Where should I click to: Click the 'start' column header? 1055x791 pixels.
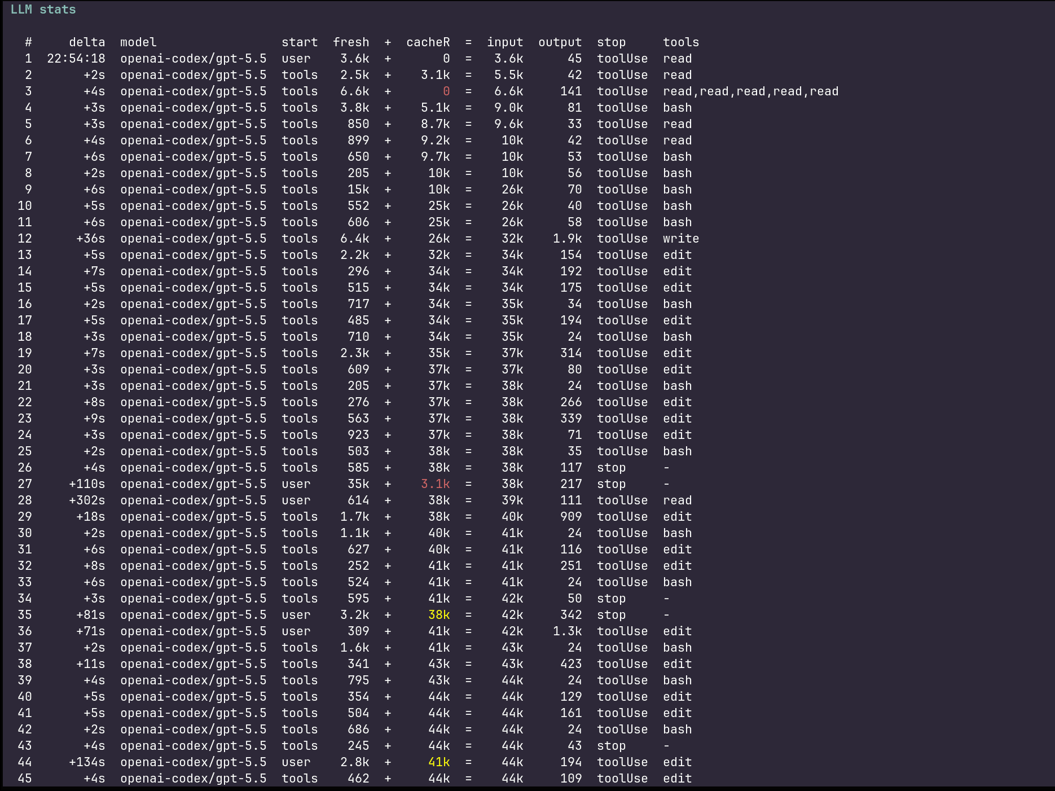[x=300, y=42]
